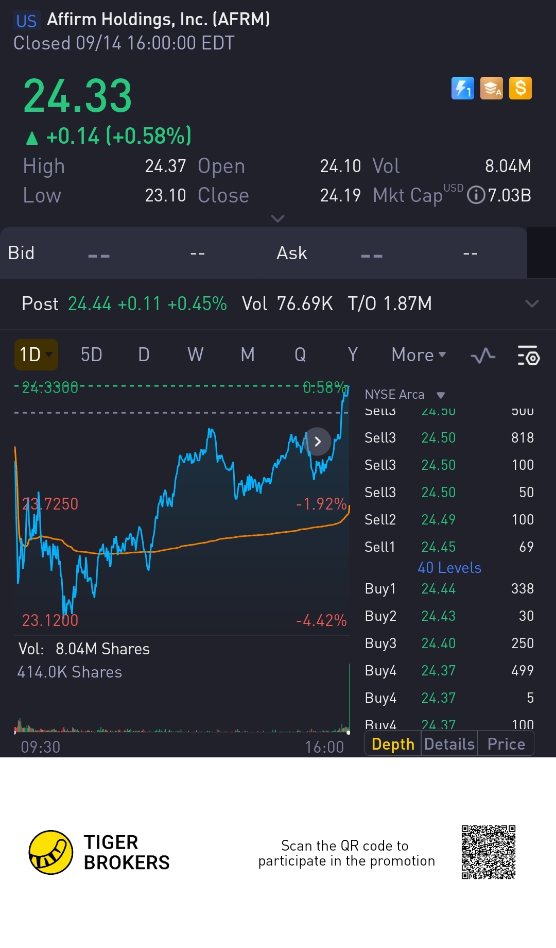Tap the Sell3 row with 100 shares

[x=449, y=465]
